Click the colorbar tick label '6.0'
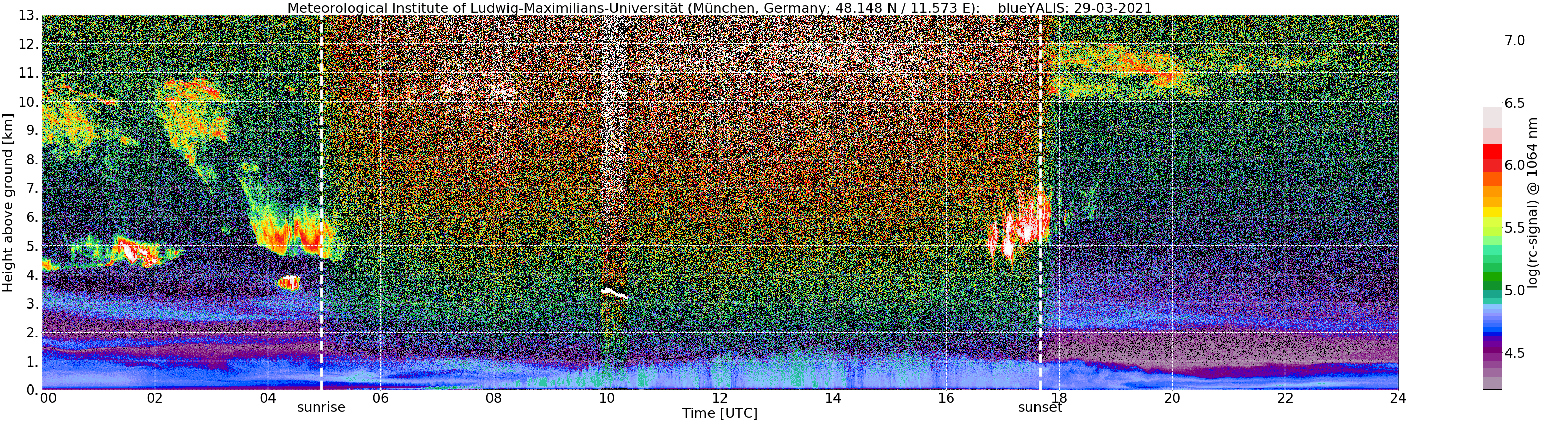 (1515, 165)
